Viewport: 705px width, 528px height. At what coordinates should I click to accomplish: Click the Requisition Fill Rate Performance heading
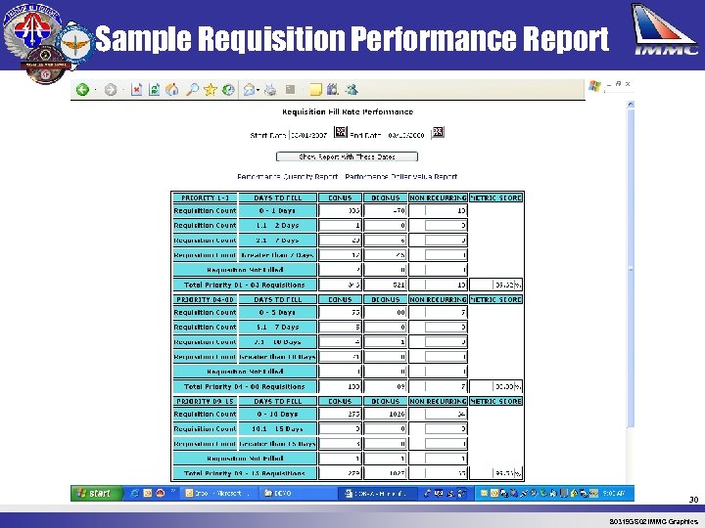[348, 111]
